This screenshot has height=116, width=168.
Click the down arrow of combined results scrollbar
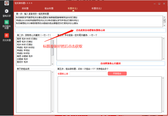coord(163,111)
